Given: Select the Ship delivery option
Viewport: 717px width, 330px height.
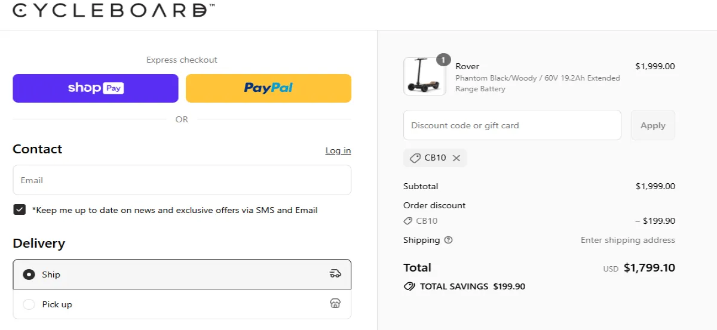Looking at the screenshot, I should click(x=29, y=275).
